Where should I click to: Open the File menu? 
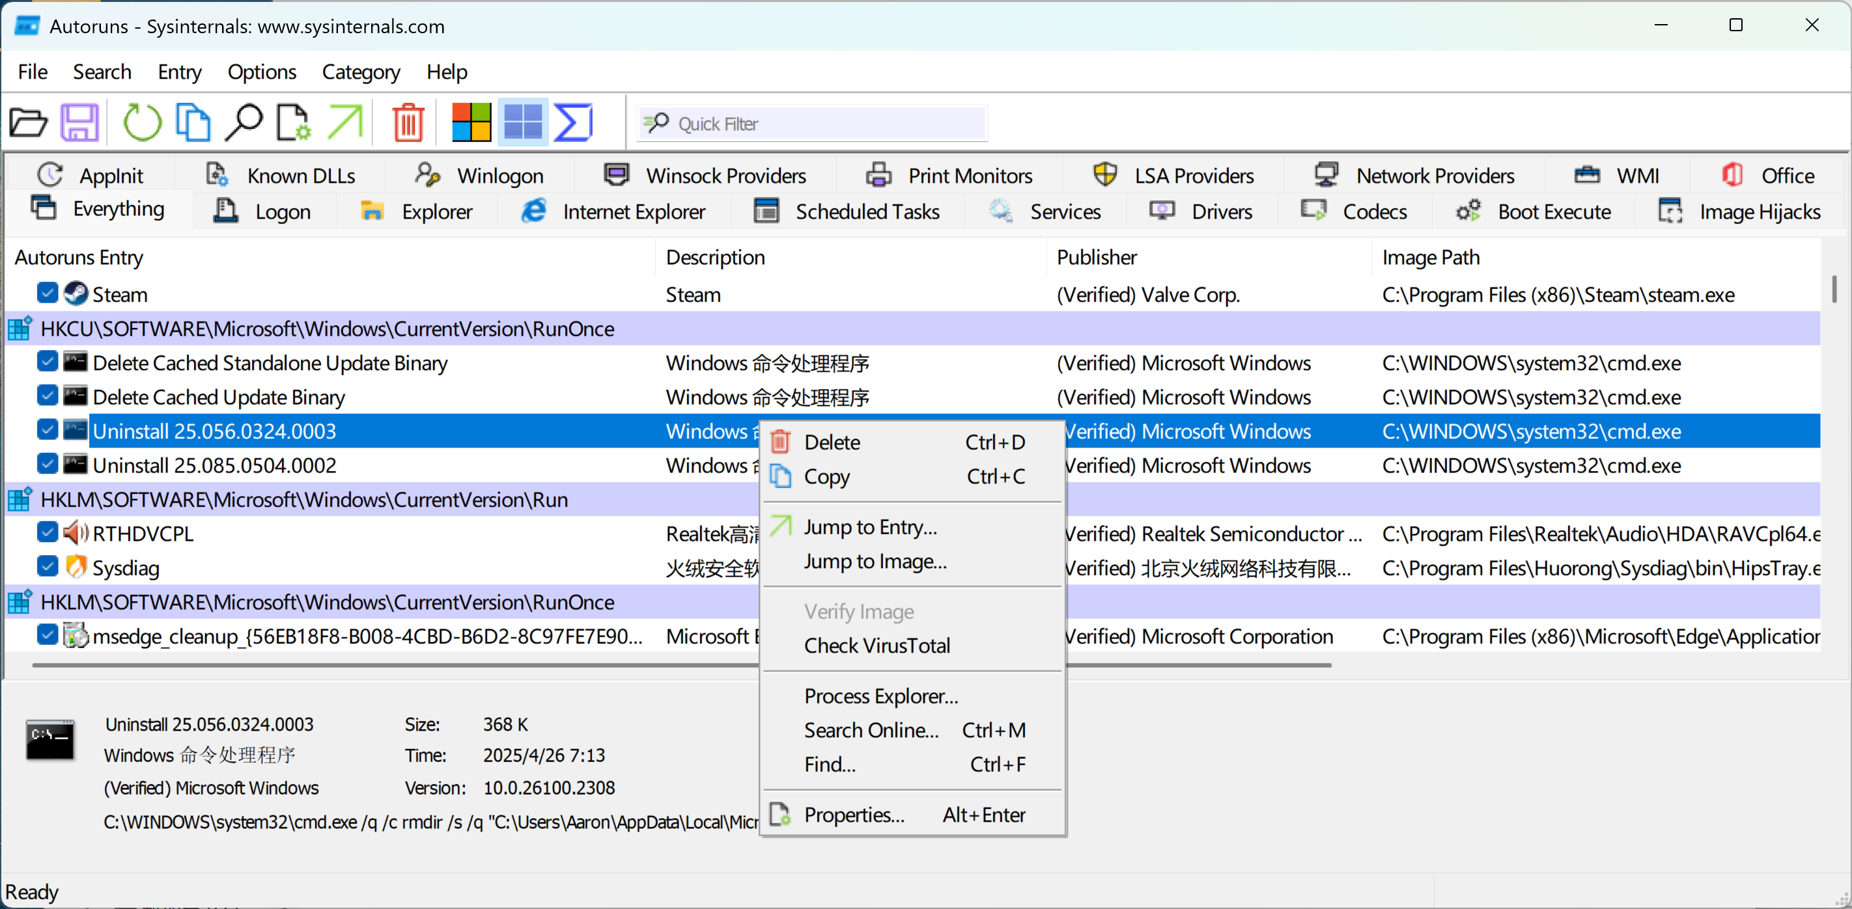point(33,72)
